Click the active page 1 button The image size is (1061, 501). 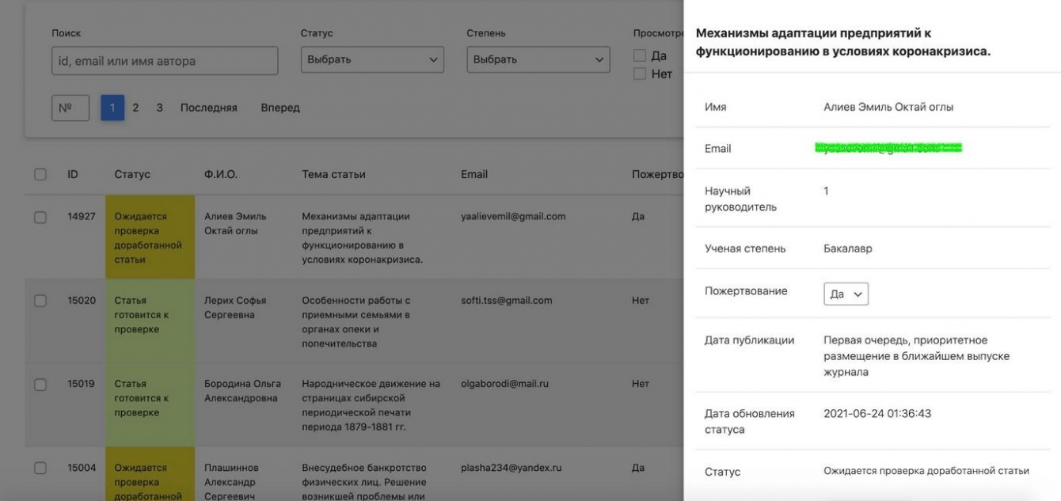click(x=112, y=108)
